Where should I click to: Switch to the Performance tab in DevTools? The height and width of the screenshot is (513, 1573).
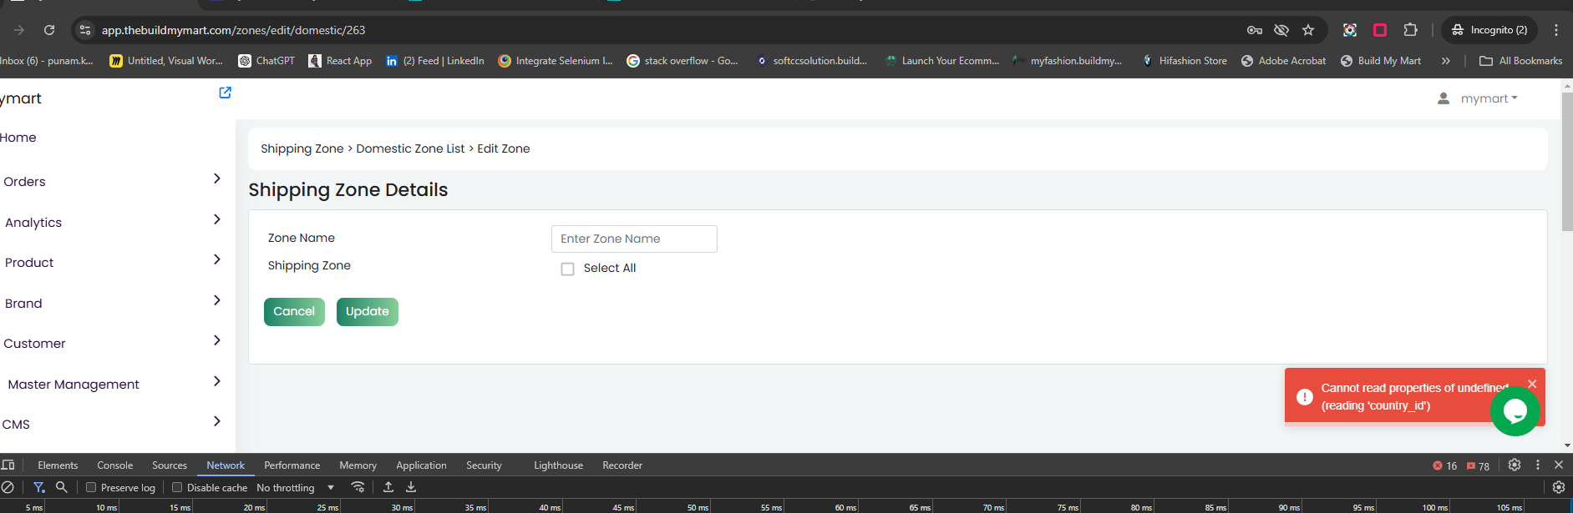(x=292, y=465)
